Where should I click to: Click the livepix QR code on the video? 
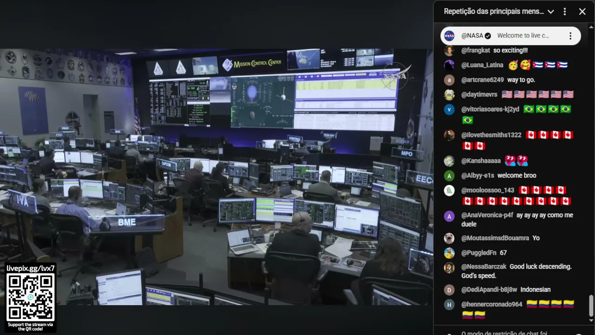(x=31, y=297)
